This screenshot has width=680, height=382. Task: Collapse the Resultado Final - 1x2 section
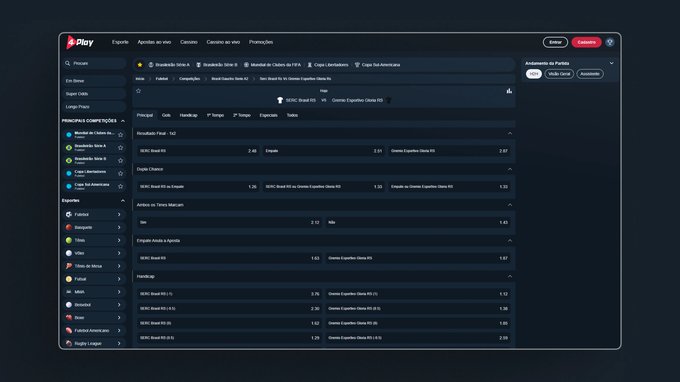(510, 133)
